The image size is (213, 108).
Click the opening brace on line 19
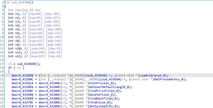click(9, 72)
